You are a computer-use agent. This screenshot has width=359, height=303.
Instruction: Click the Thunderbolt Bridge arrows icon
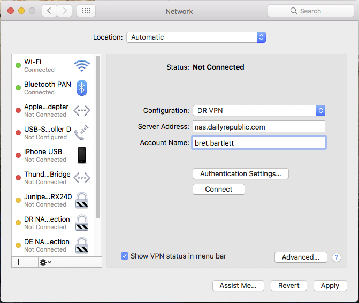[82, 178]
